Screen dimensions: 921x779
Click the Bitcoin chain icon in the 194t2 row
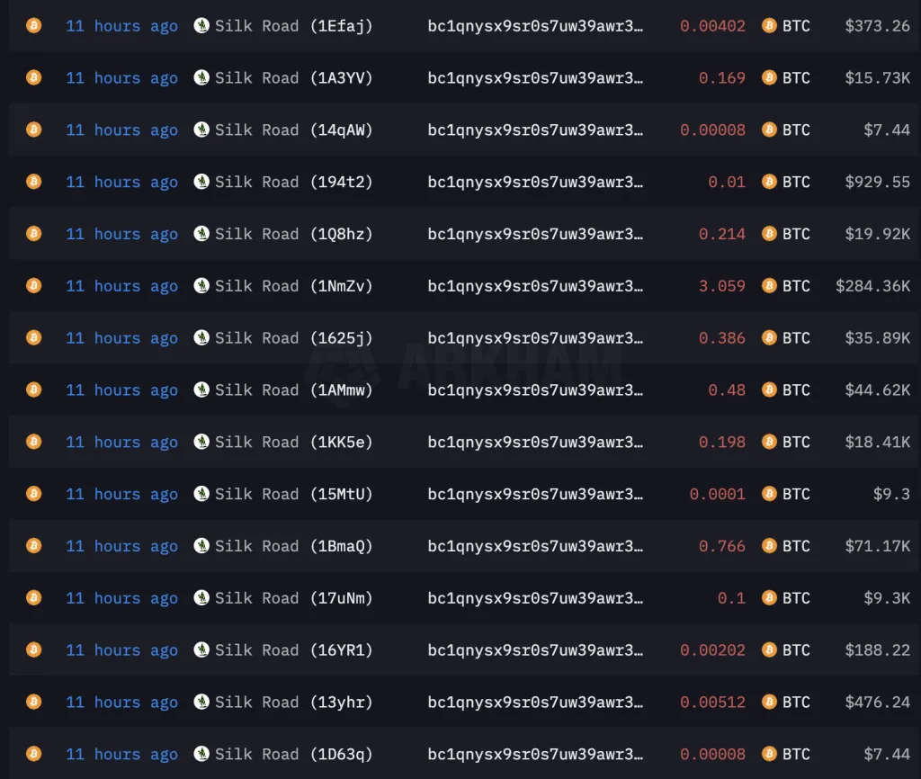(x=33, y=182)
